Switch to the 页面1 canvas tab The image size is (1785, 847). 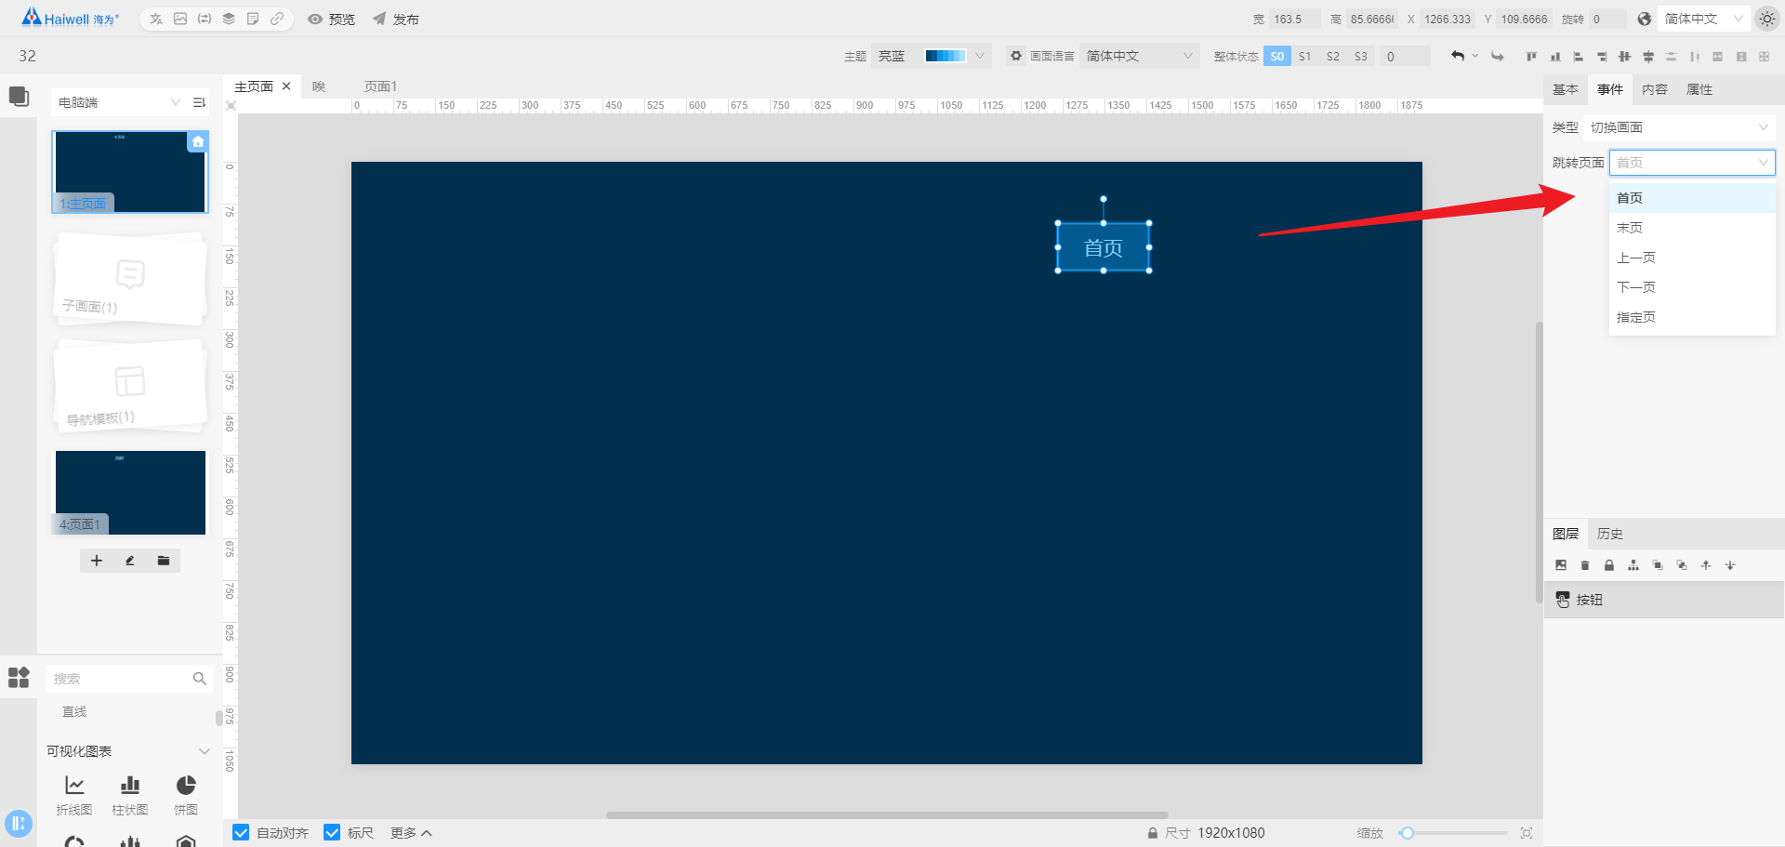point(380,86)
